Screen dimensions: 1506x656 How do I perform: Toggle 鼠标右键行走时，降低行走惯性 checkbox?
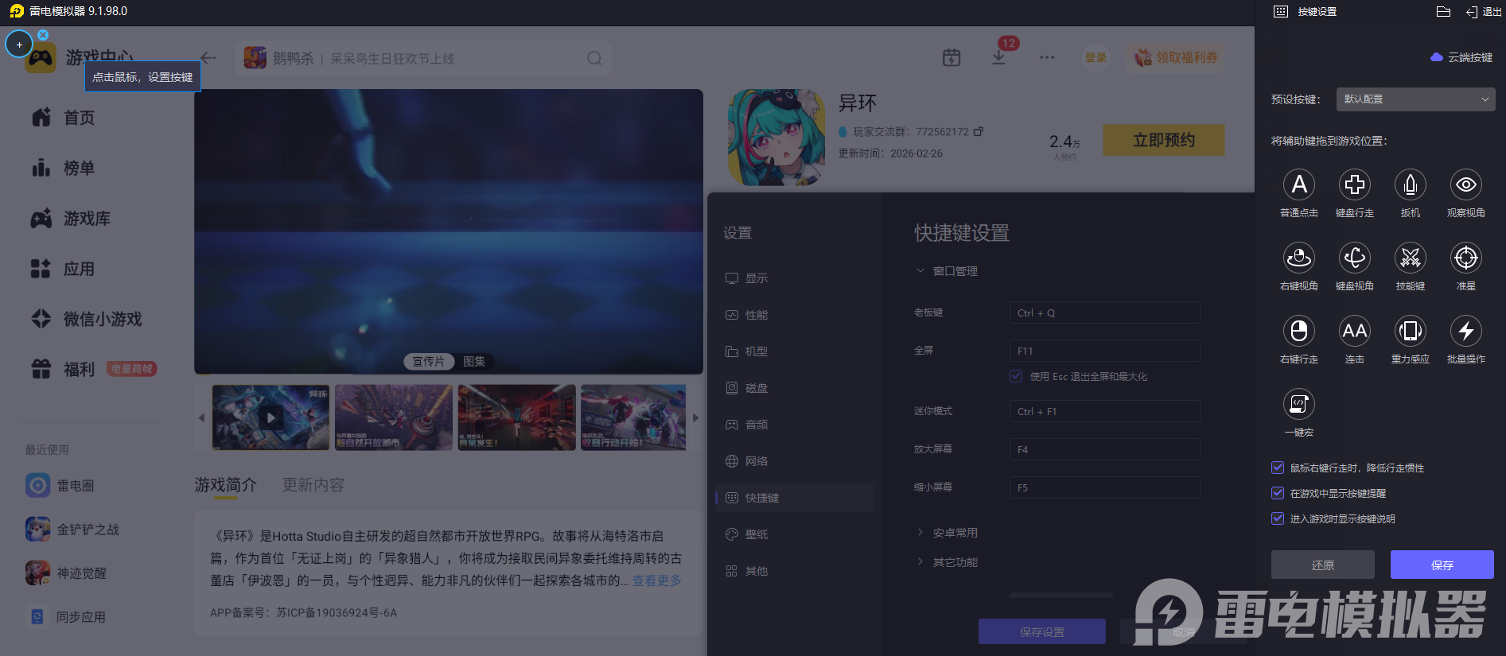click(1278, 468)
